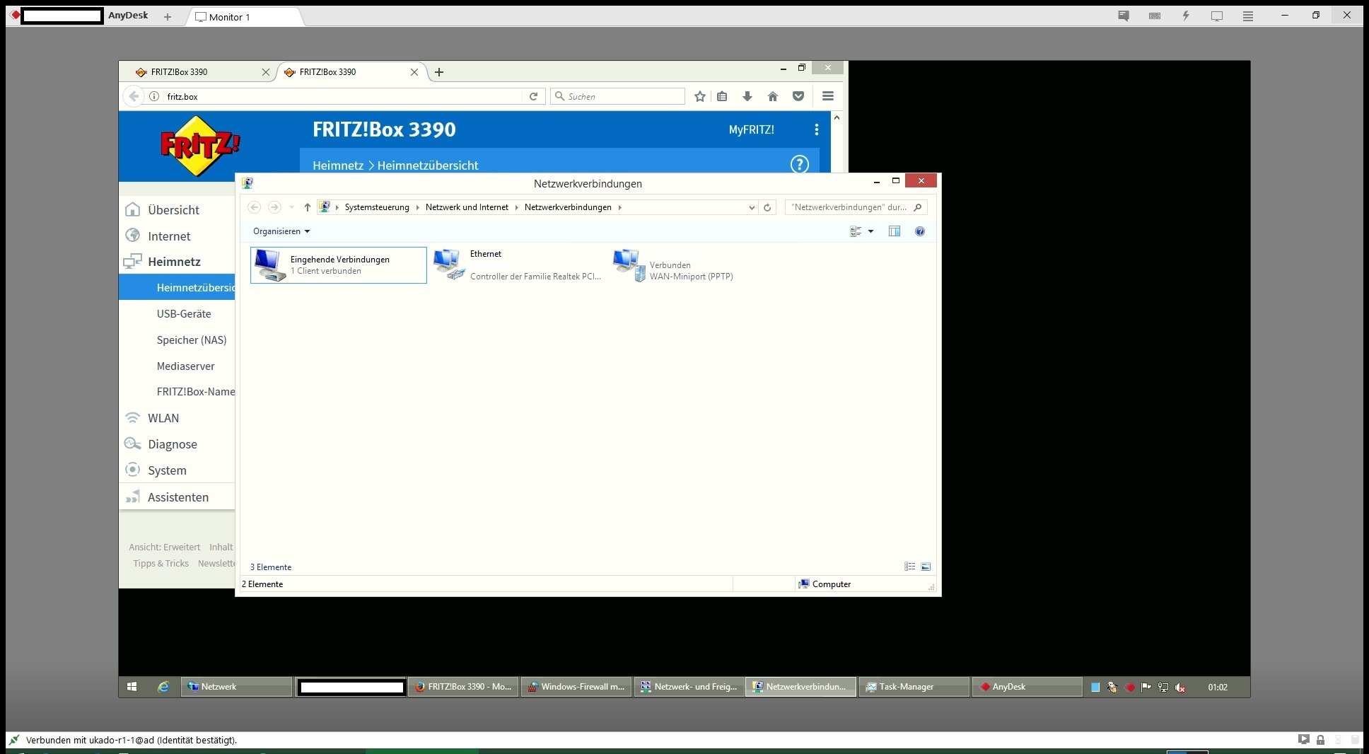The image size is (1369, 754).
Task: Open the Firefox hamburger menu
Action: [828, 96]
